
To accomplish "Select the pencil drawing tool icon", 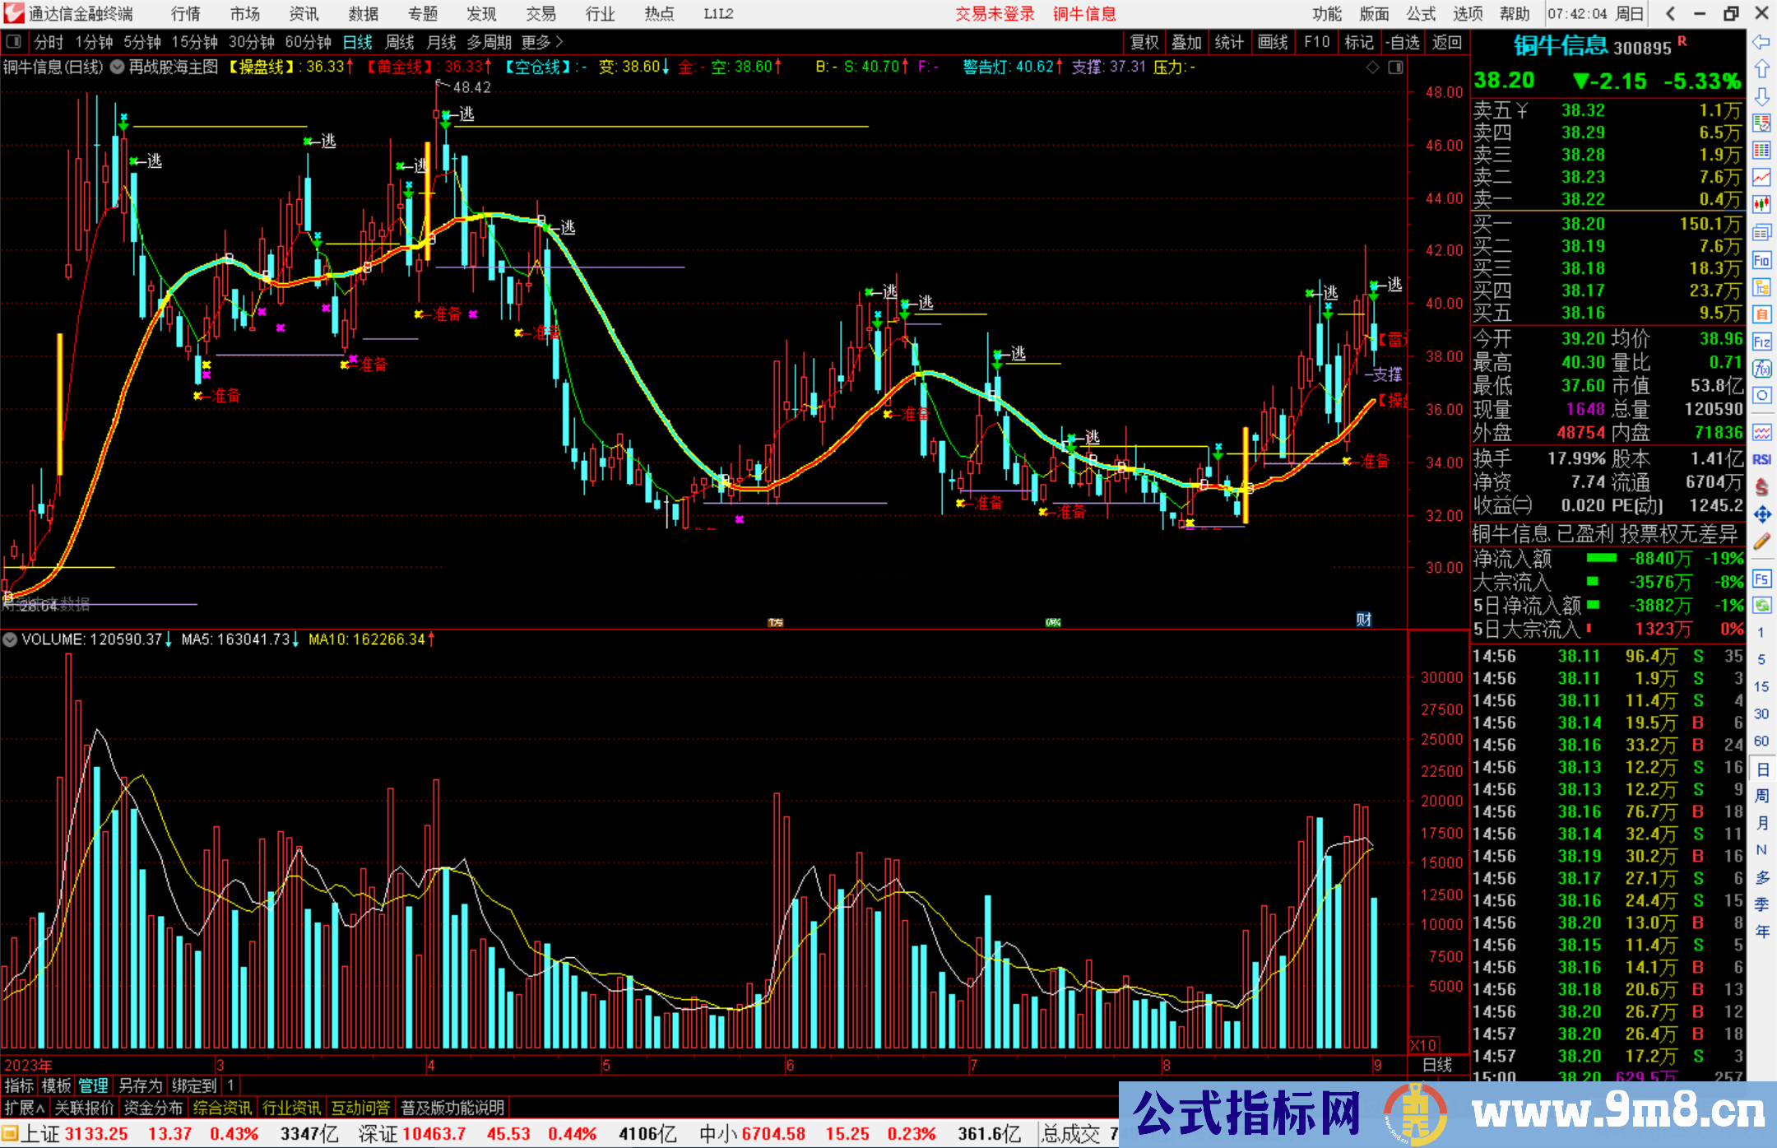I will 1761,541.
